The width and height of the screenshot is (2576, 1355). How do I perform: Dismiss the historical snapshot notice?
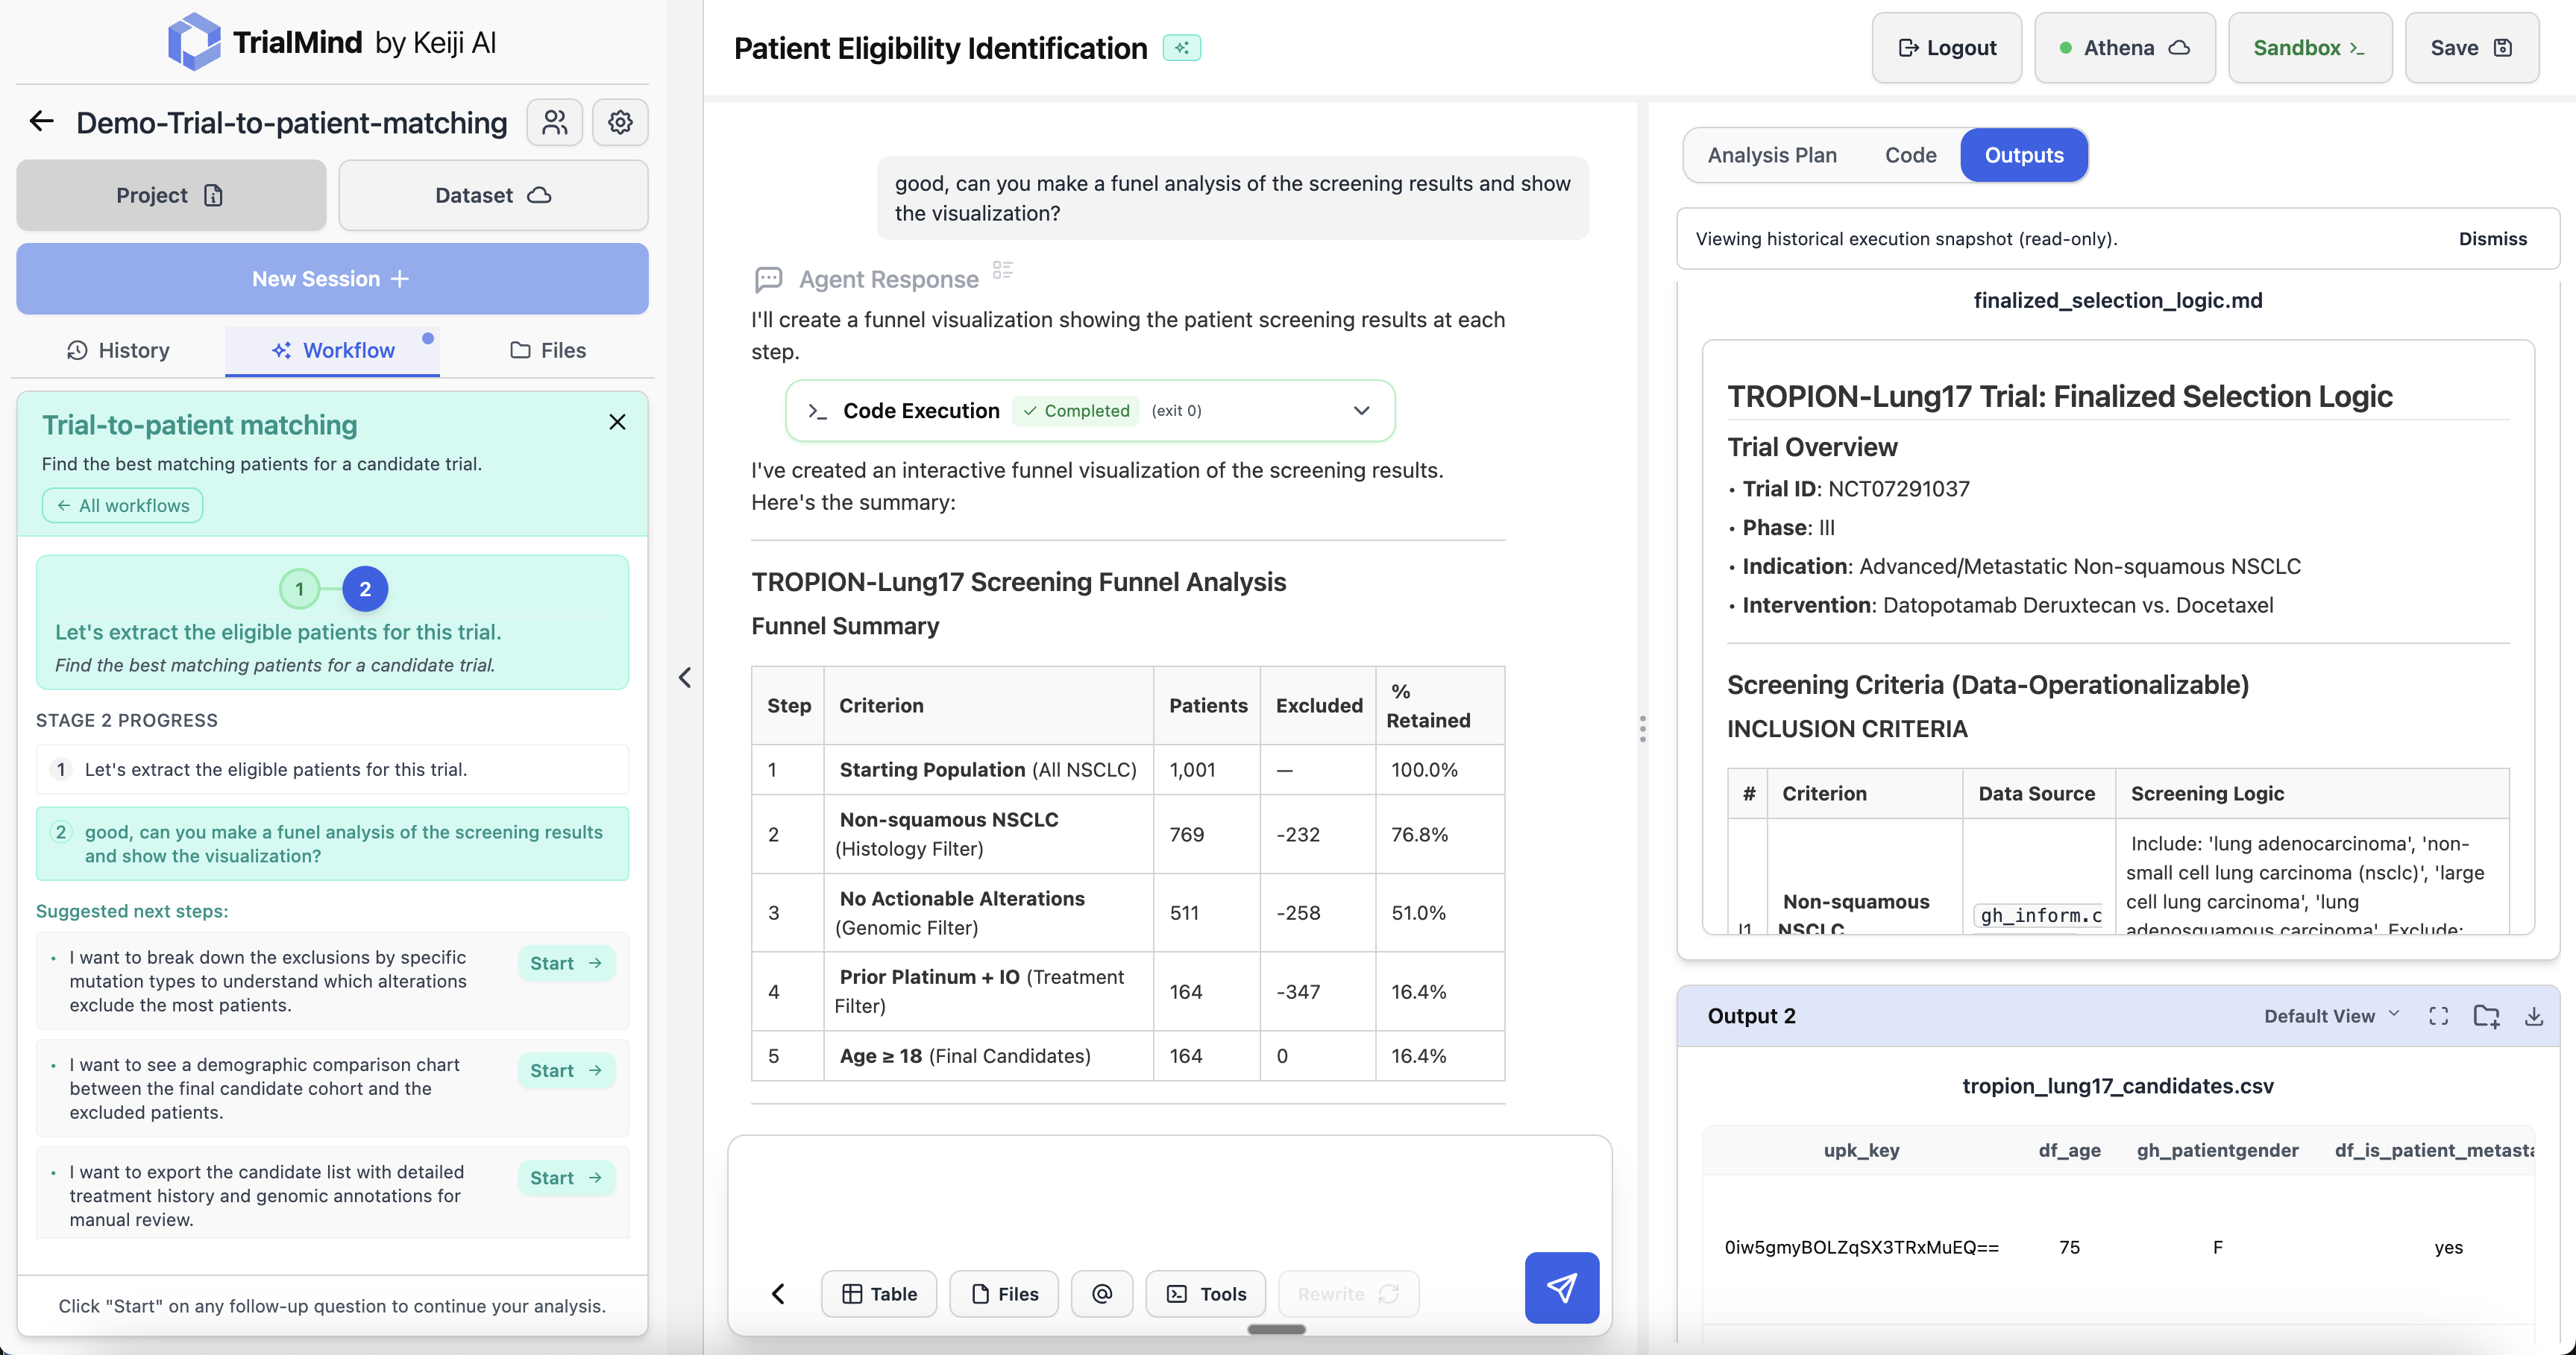click(x=2492, y=239)
